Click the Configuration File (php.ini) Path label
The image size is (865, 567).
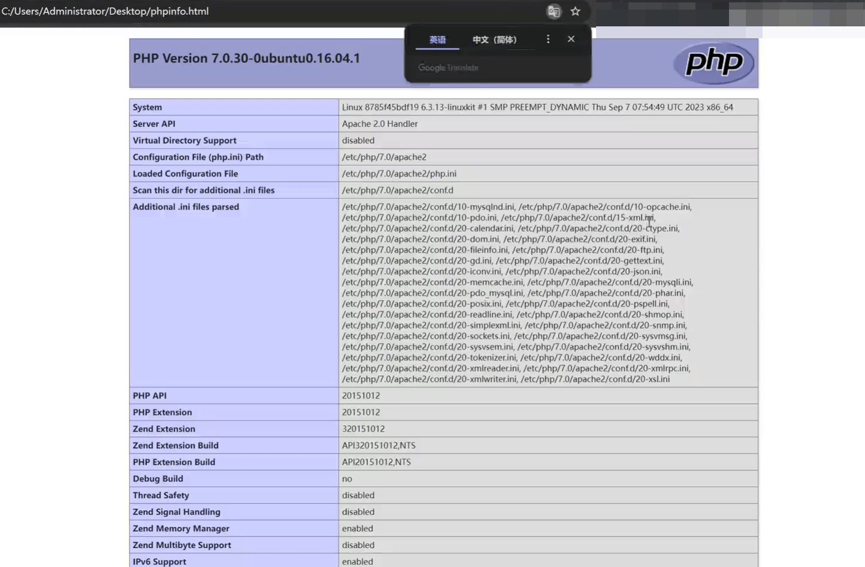click(x=198, y=157)
